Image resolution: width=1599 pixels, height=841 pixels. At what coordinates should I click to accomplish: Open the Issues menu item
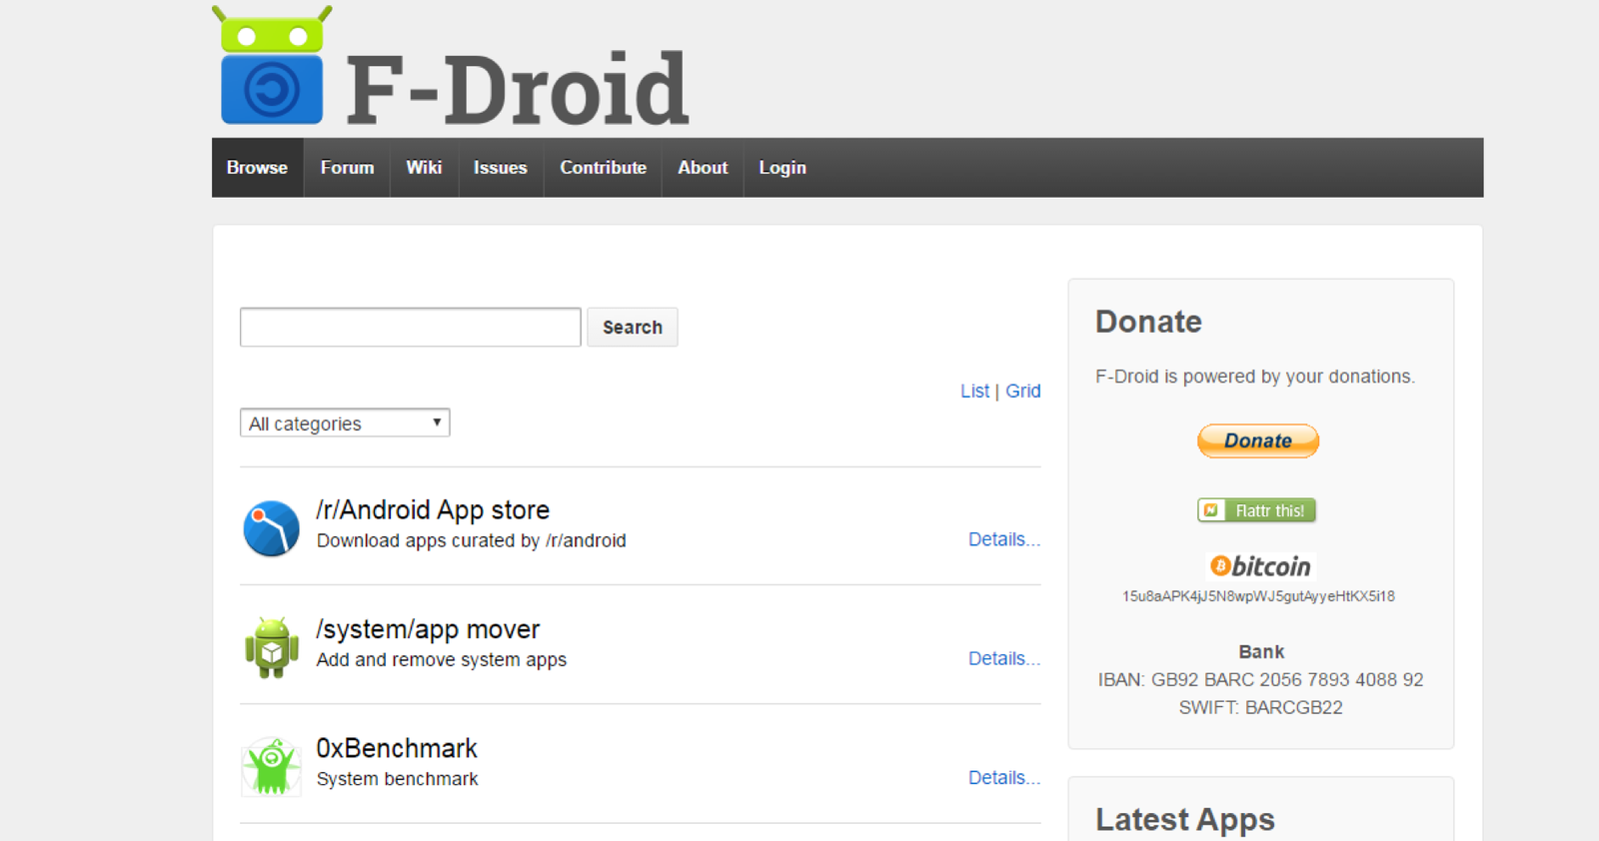click(x=501, y=168)
